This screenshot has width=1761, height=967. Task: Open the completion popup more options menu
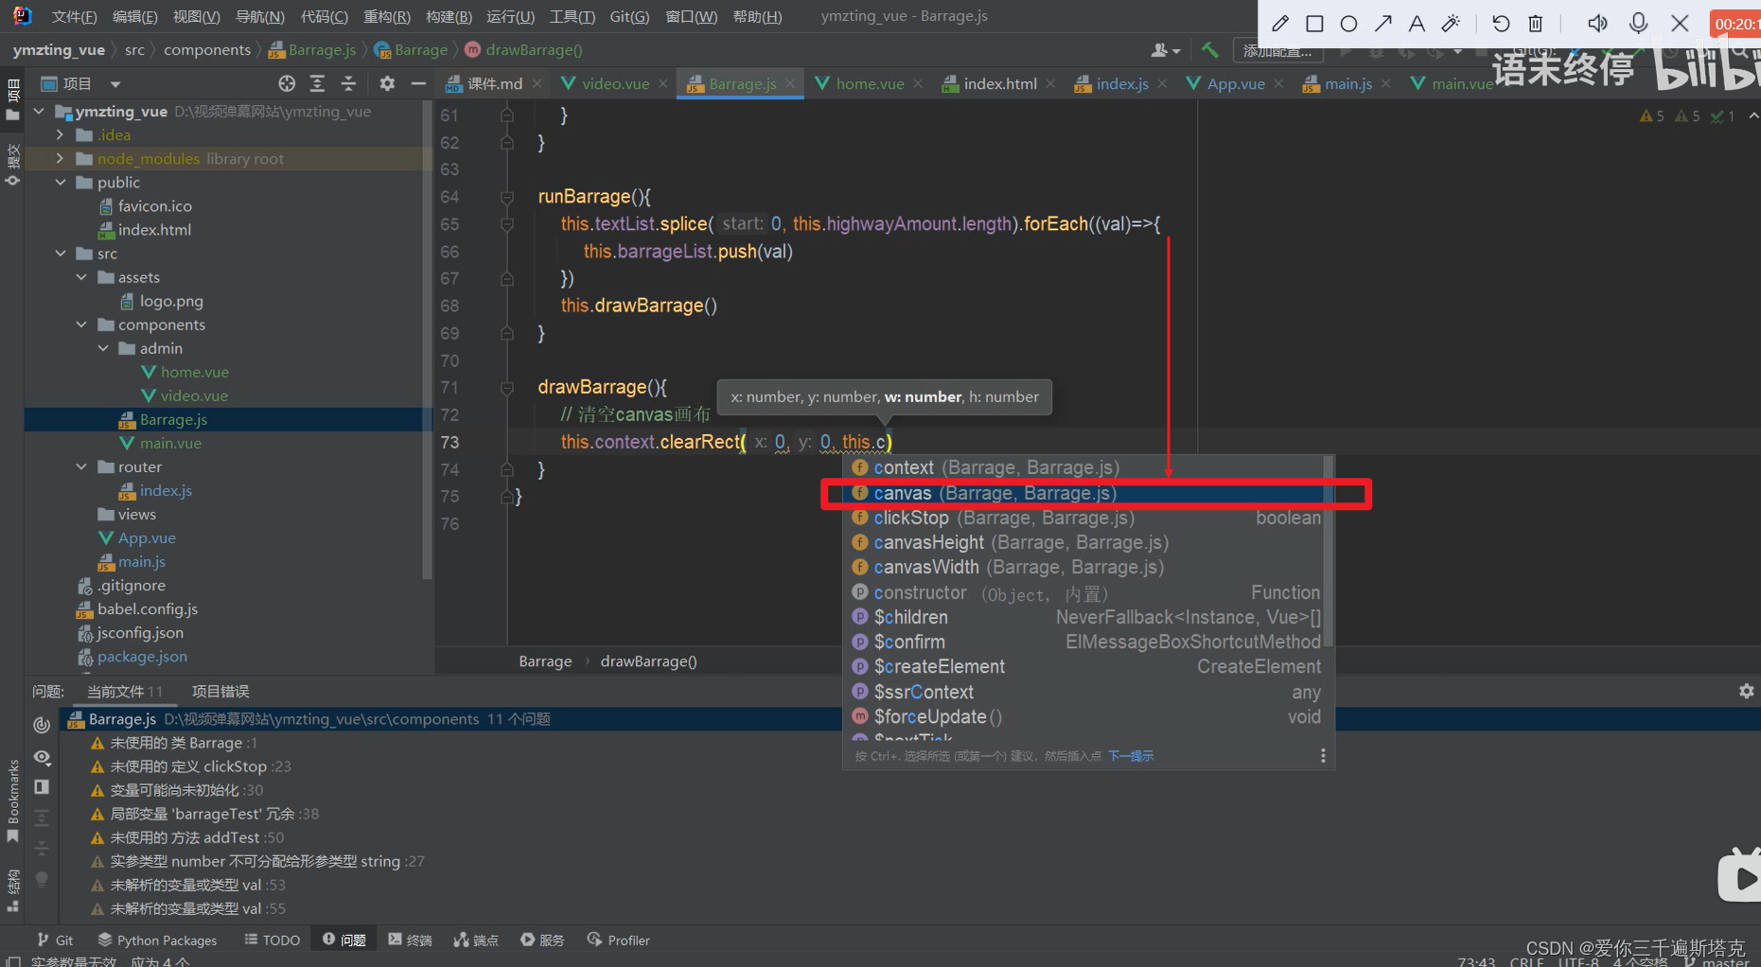[1323, 756]
